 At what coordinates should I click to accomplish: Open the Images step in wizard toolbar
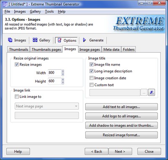[x=17, y=40]
